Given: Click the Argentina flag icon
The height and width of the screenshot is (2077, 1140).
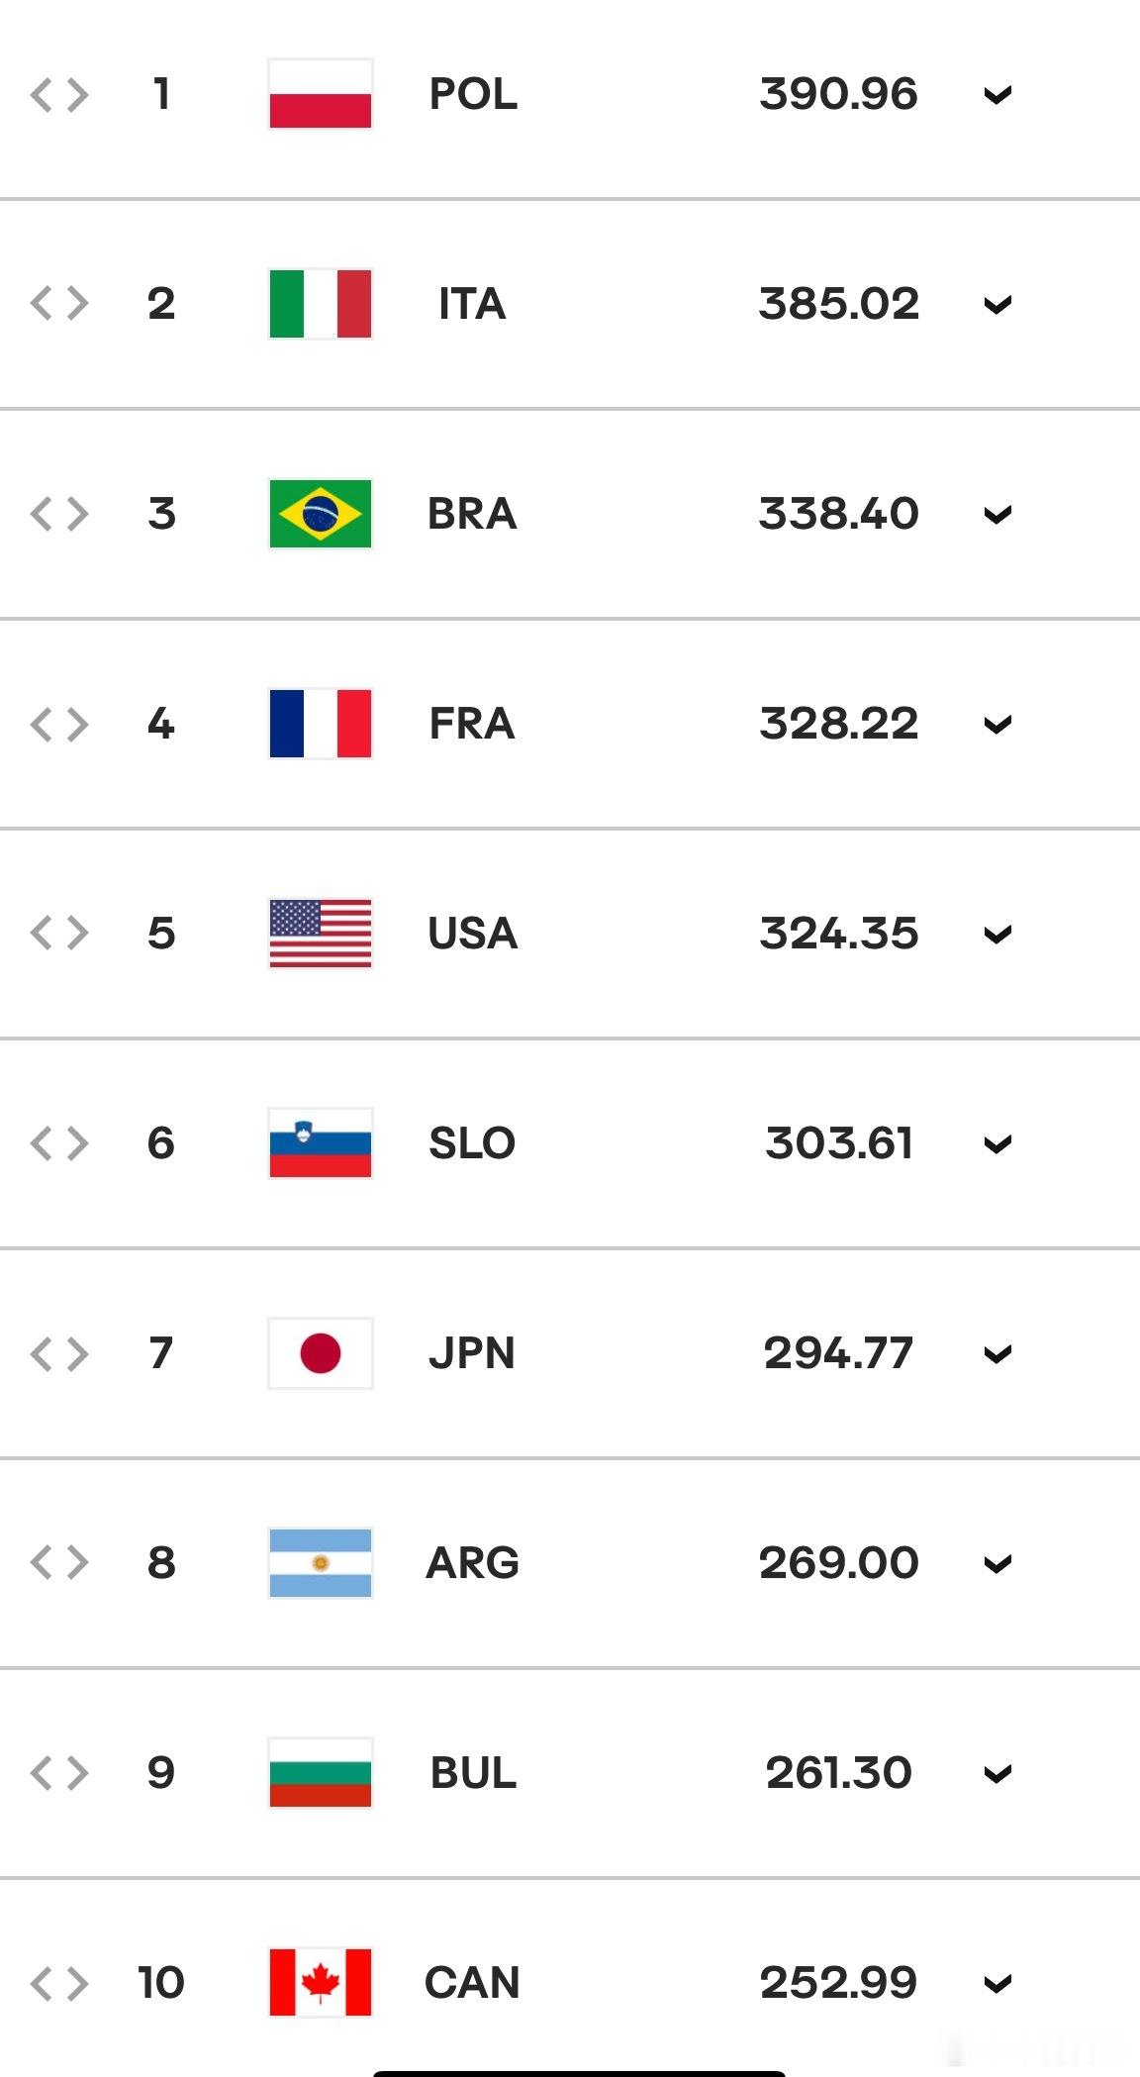Looking at the screenshot, I should point(321,1563).
